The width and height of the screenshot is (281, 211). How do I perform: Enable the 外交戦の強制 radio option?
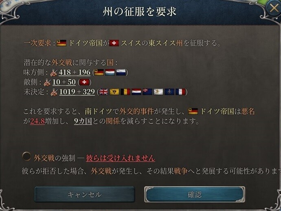26,157
